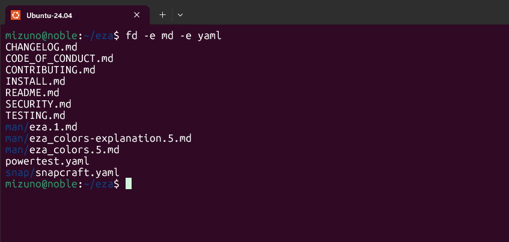The height and width of the screenshot is (242, 509).
Task: Click the SECURITY.md file name
Action: click(38, 104)
